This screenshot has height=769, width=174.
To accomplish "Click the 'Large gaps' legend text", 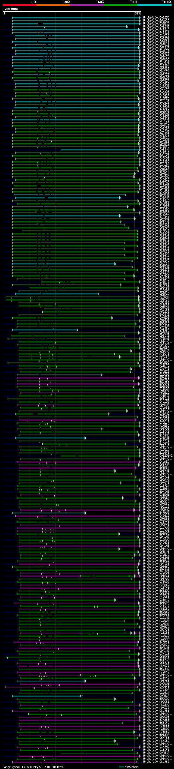I will pos(11,767).
